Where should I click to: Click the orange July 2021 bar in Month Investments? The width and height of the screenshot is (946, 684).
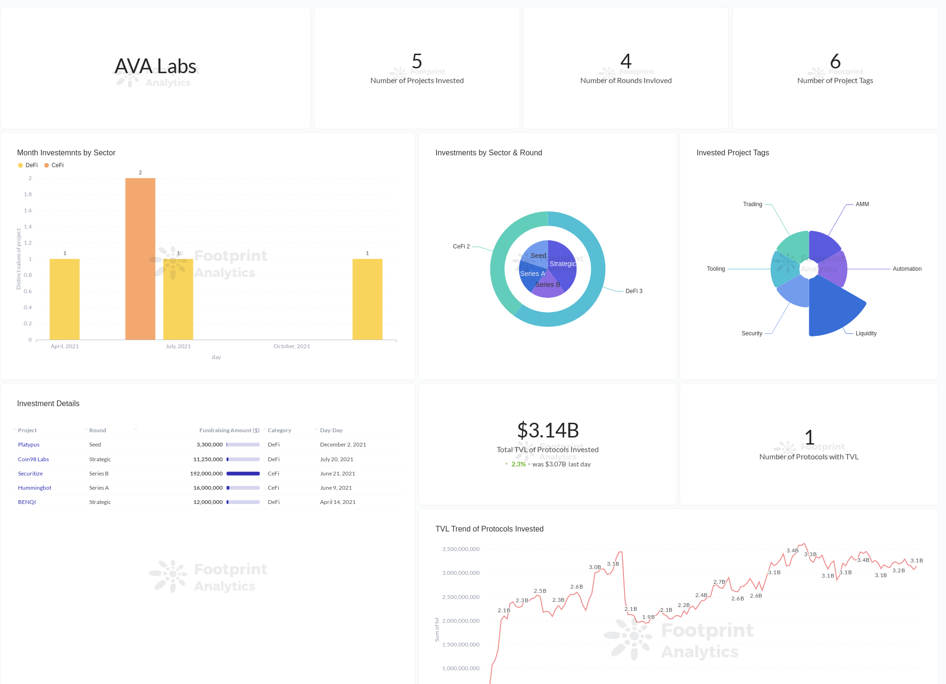tap(140, 259)
